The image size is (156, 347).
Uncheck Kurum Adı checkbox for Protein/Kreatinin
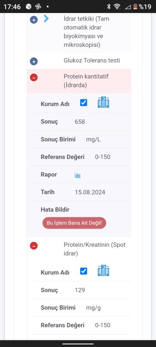click(x=83, y=271)
